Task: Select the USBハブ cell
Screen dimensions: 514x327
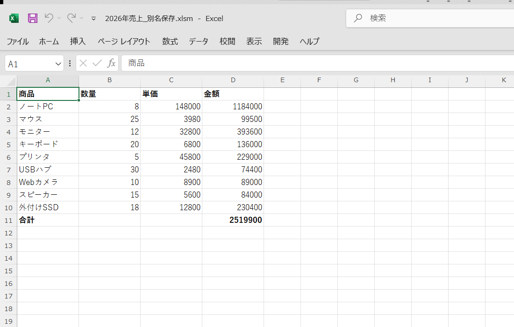Action: pos(48,170)
